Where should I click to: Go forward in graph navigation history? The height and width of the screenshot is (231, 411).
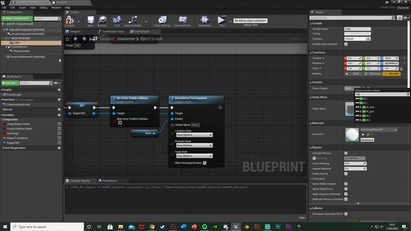coord(84,38)
